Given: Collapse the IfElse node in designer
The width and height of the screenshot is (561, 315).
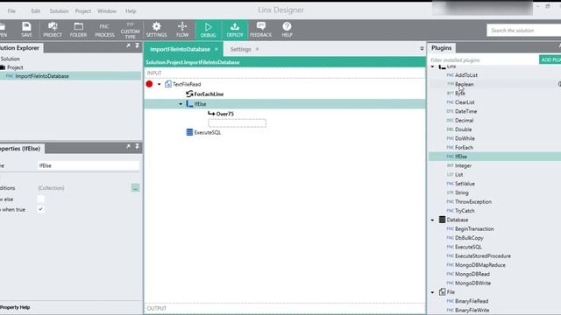Looking at the screenshot, I should point(181,104).
